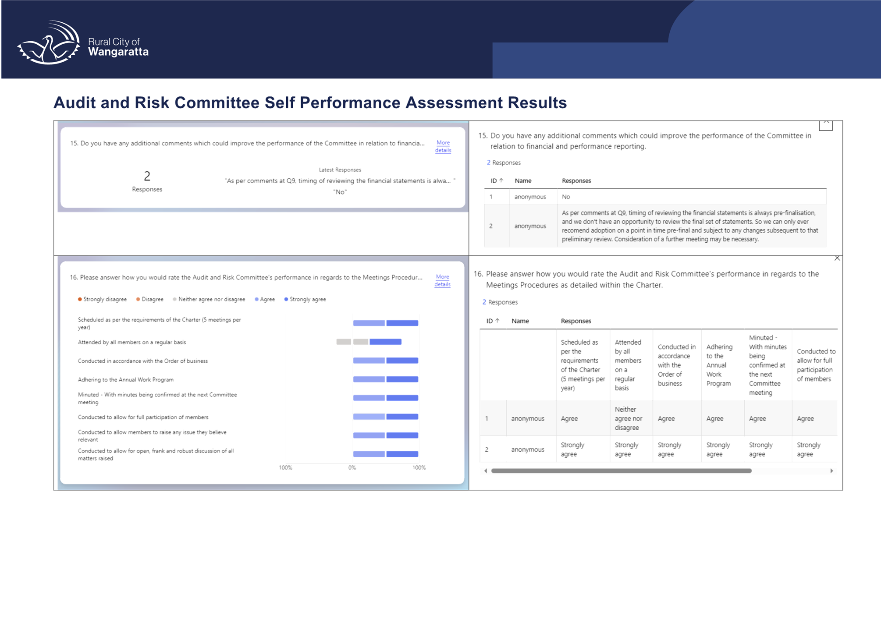Click the '2 Responses' label under question 15 details
881x622 pixels.
(x=504, y=163)
